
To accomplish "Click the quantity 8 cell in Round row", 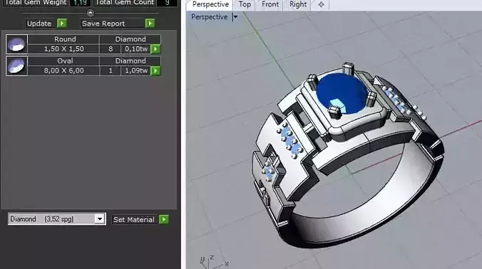I will click(111, 49).
